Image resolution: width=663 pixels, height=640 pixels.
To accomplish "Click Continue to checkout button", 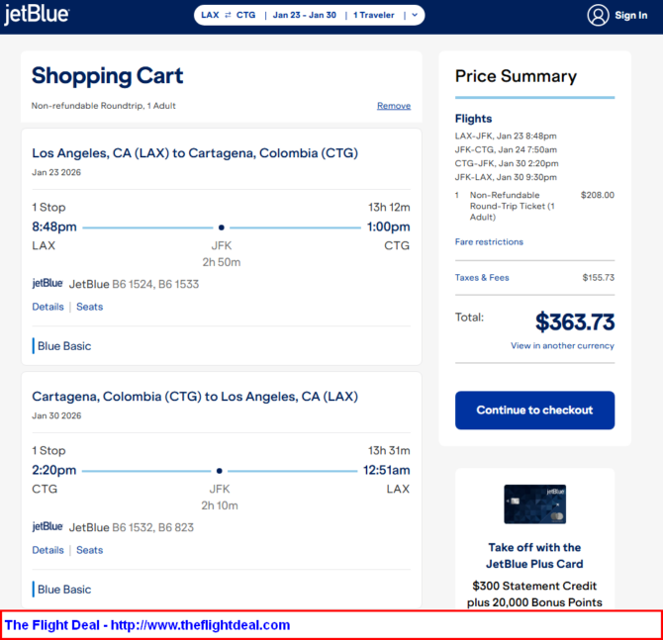I will pyautogui.click(x=534, y=410).
